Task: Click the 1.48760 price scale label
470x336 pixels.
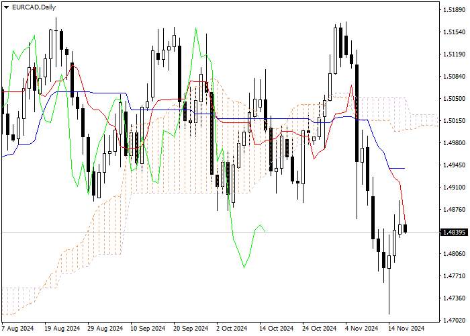Action: pos(454,210)
